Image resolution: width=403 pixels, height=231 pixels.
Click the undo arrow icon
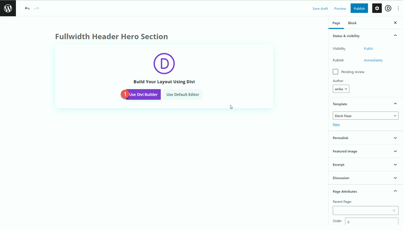click(x=27, y=8)
